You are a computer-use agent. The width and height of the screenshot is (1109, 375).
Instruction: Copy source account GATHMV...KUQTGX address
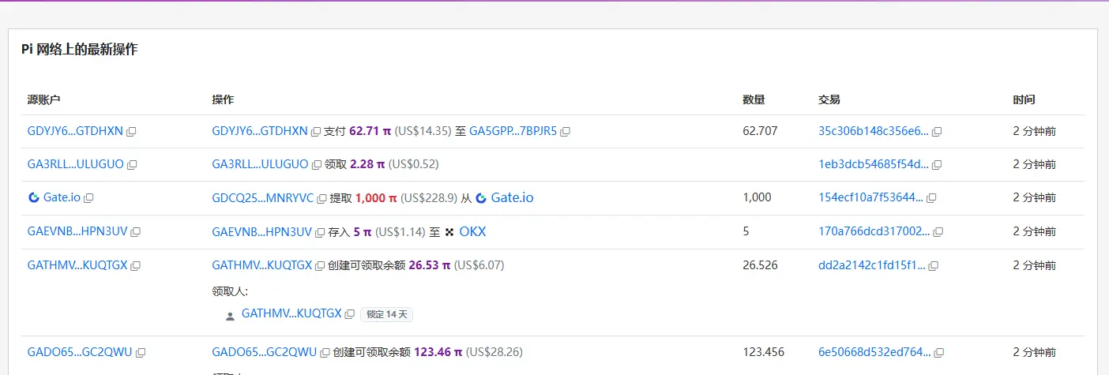[136, 266]
